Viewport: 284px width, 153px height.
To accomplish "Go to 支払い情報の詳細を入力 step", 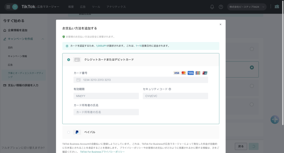I will (23, 85).
